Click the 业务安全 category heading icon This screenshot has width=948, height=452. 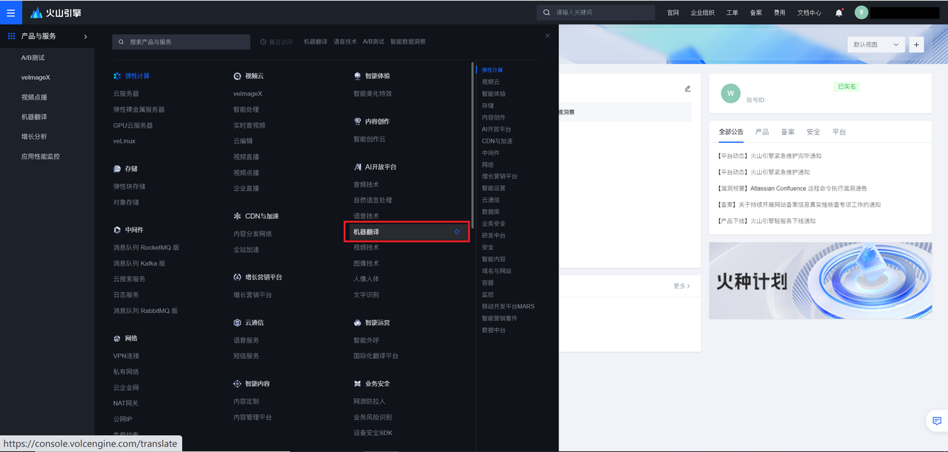(358, 384)
